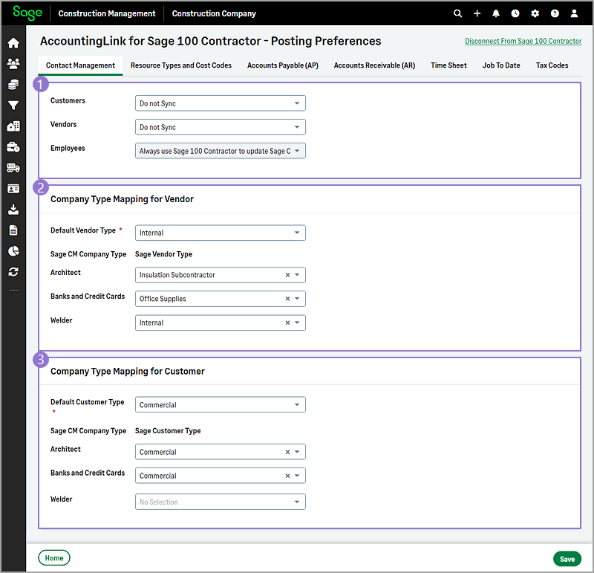Click the Home icon in sidebar
Image resolution: width=594 pixels, height=573 pixels.
pos(13,43)
